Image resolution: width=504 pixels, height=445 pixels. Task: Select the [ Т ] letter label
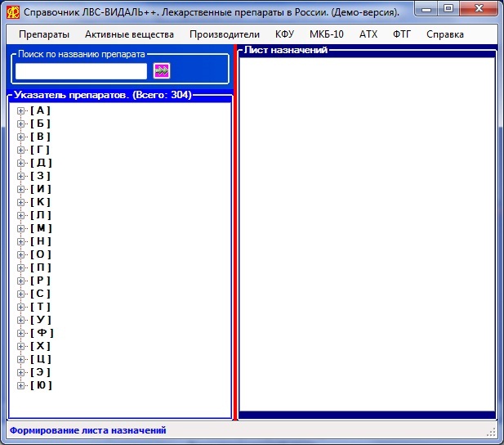click(40, 307)
